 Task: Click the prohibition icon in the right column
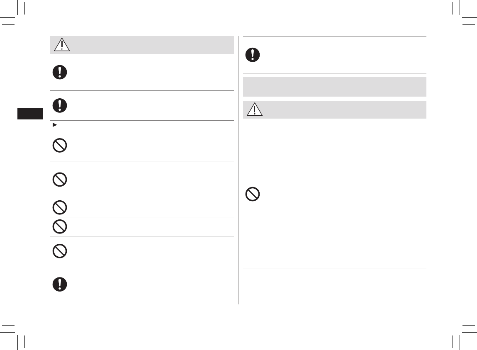point(253,194)
